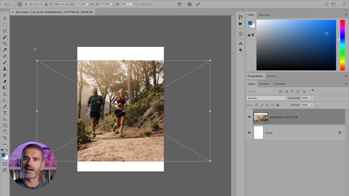349x196 pixels.
Task: Switch to the Muestras tab
Action: [x=264, y=15]
